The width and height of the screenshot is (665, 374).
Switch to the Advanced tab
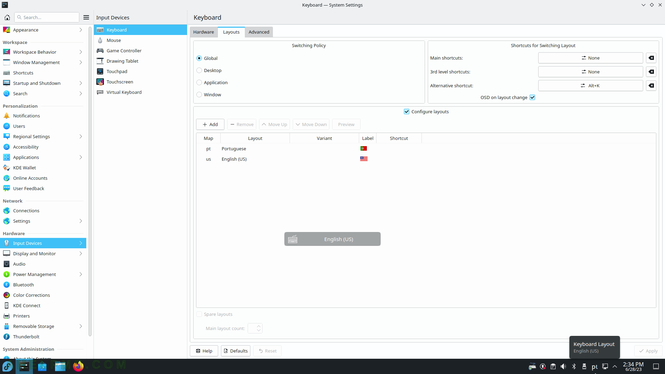pyautogui.click(x=259, y=32)
